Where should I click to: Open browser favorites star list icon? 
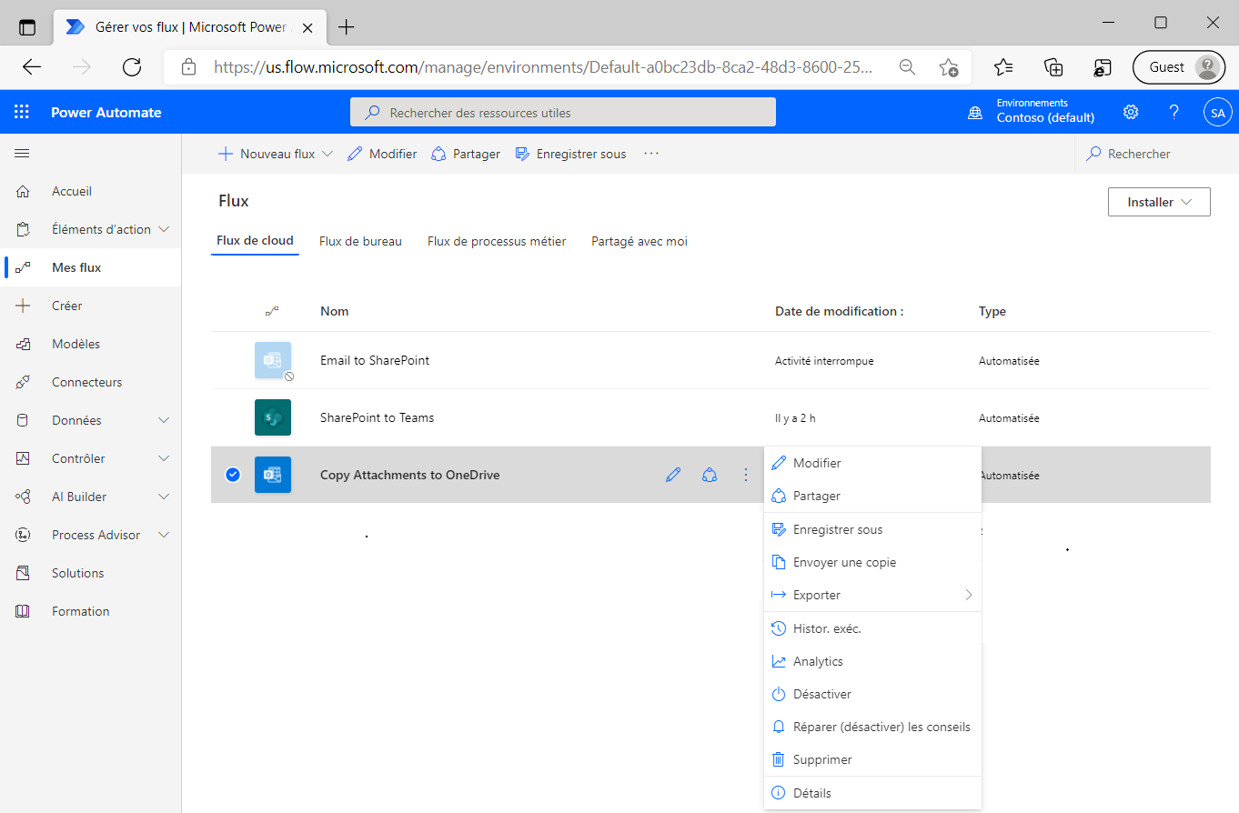click(1003, 67)
